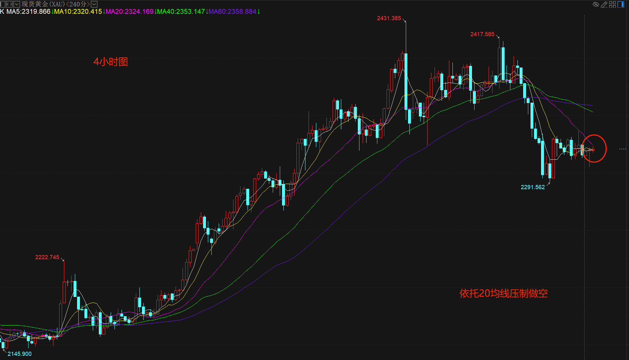The height and width of the screenshot is (360, 629).
Task: Click the 2417.585 peak price label
Action: [482, 34]
